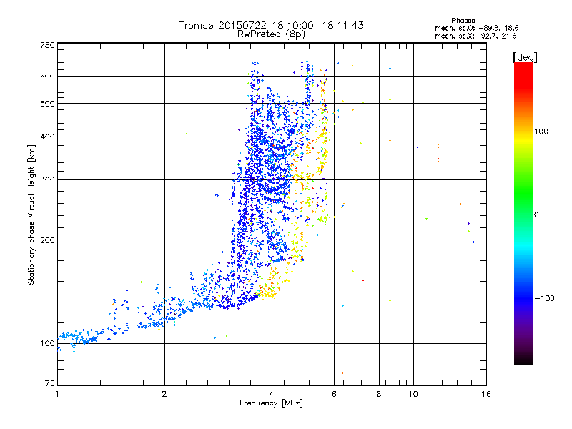Click the x-axis tick label '8'
572x429 pixels.
pyautogui.click(x=379, y=394)
